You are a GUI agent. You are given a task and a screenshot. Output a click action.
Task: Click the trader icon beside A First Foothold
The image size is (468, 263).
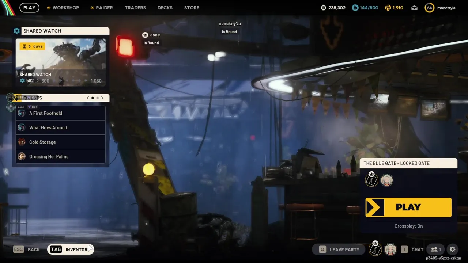click(22, 113)
